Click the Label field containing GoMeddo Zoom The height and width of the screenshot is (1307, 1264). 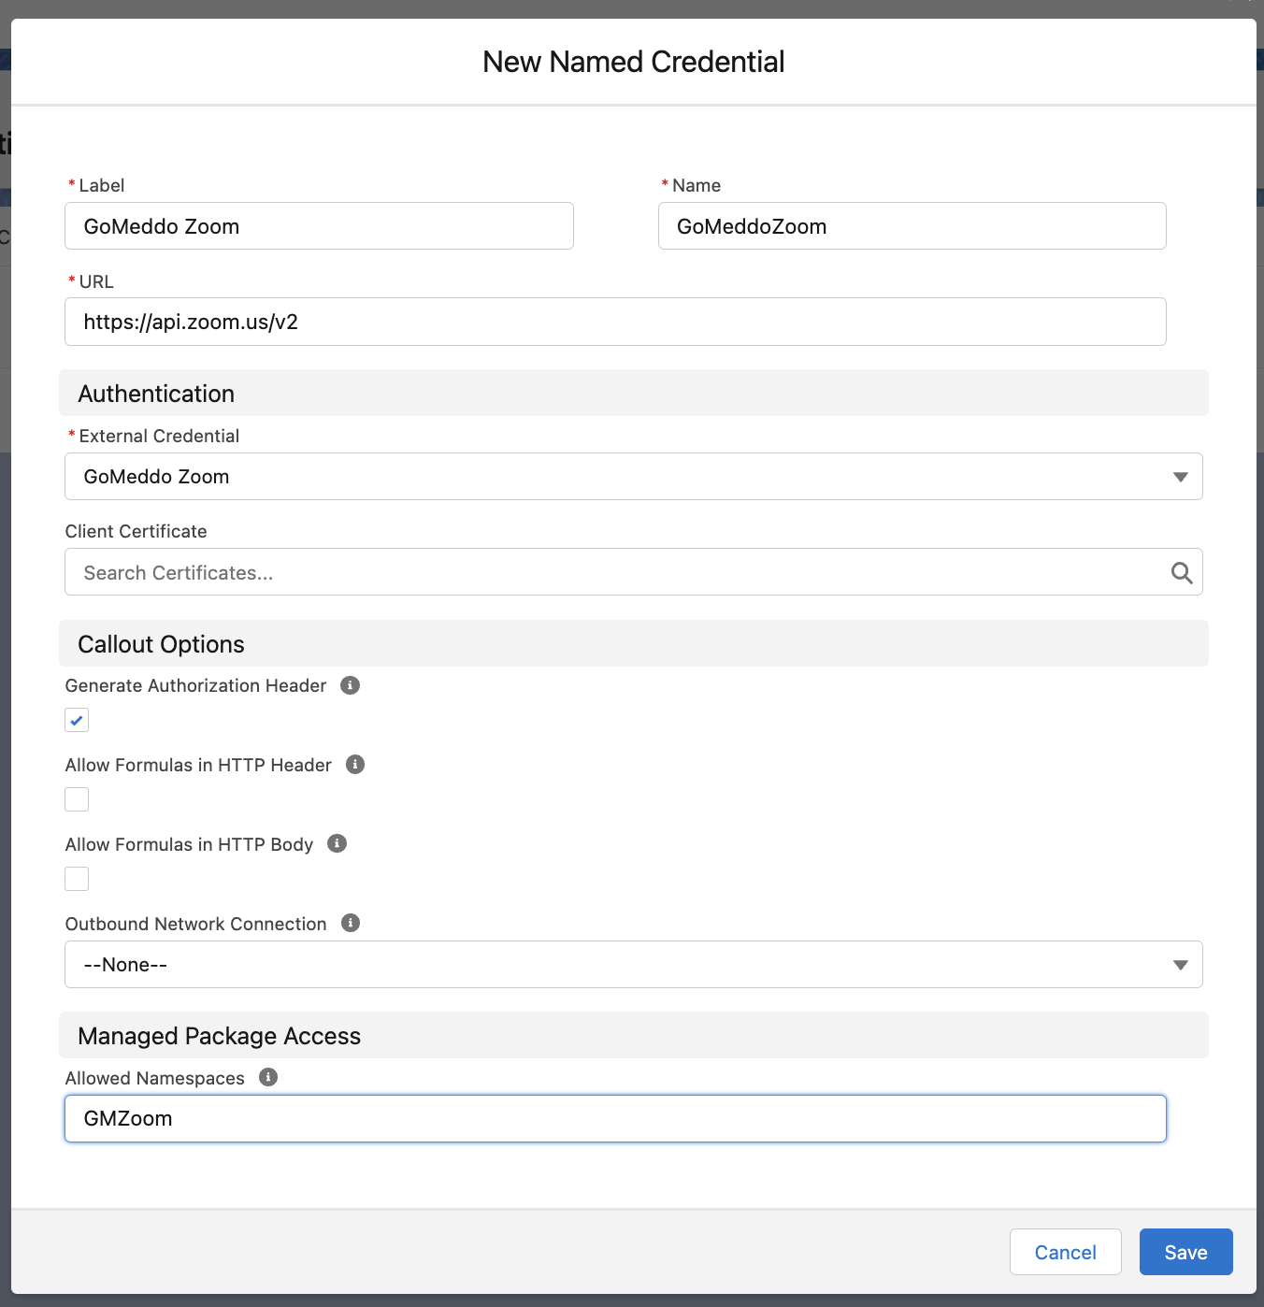coord(319,226)
